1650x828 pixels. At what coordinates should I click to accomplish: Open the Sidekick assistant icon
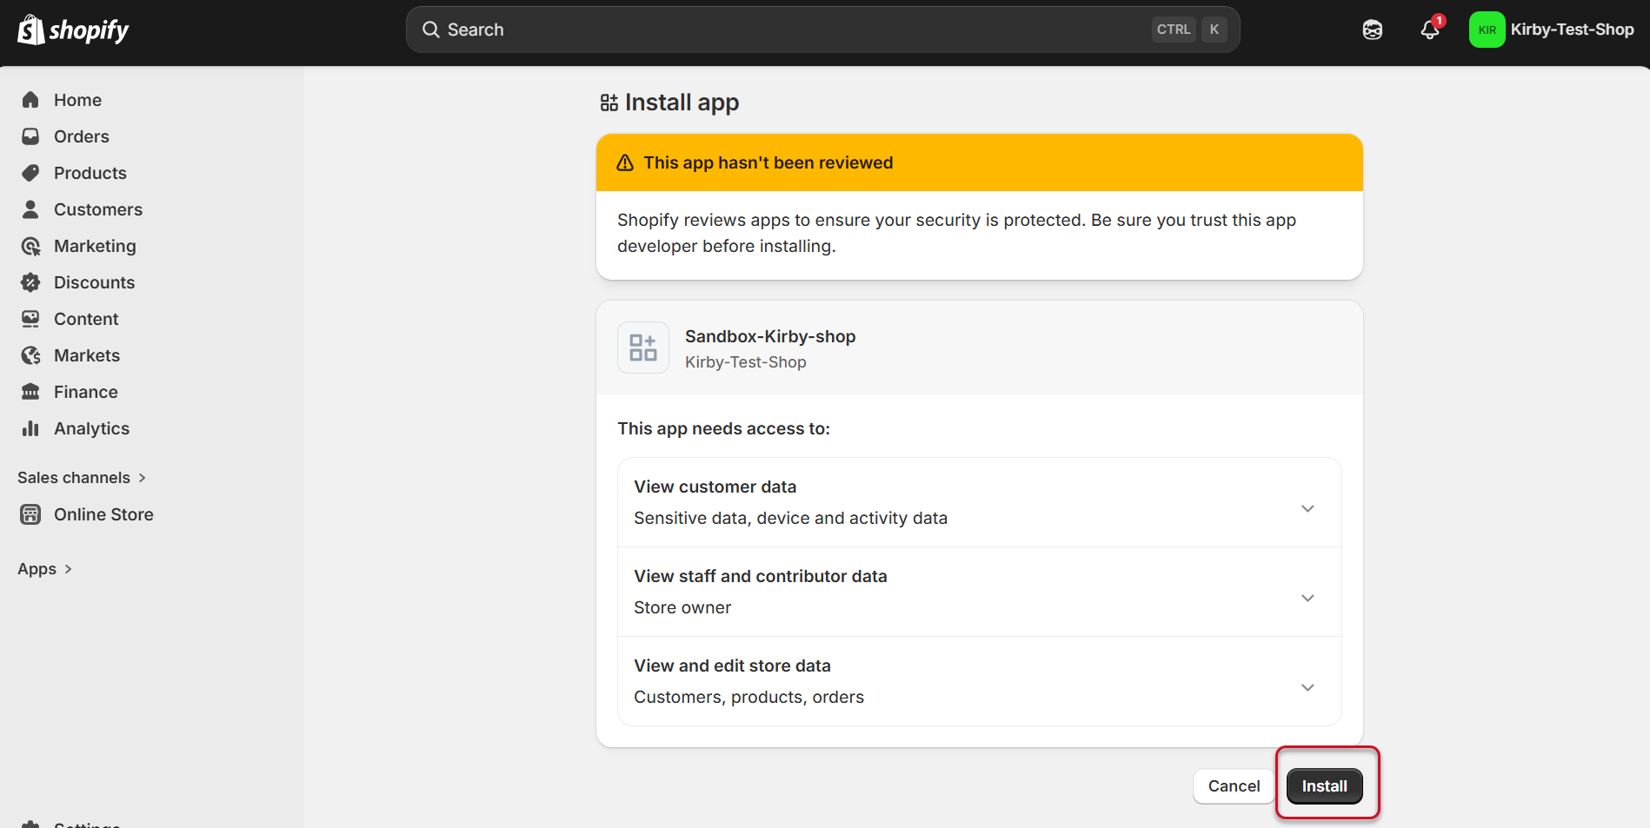pos(1372,30)
